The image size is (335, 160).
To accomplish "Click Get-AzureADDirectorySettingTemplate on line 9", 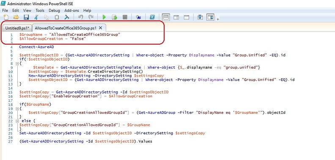I will click(101, 67).
